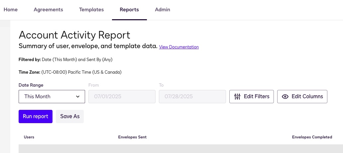This screenshot has width=343, height=153.
Task: Open the Agreements tab
Action: (x=48, y=10)
